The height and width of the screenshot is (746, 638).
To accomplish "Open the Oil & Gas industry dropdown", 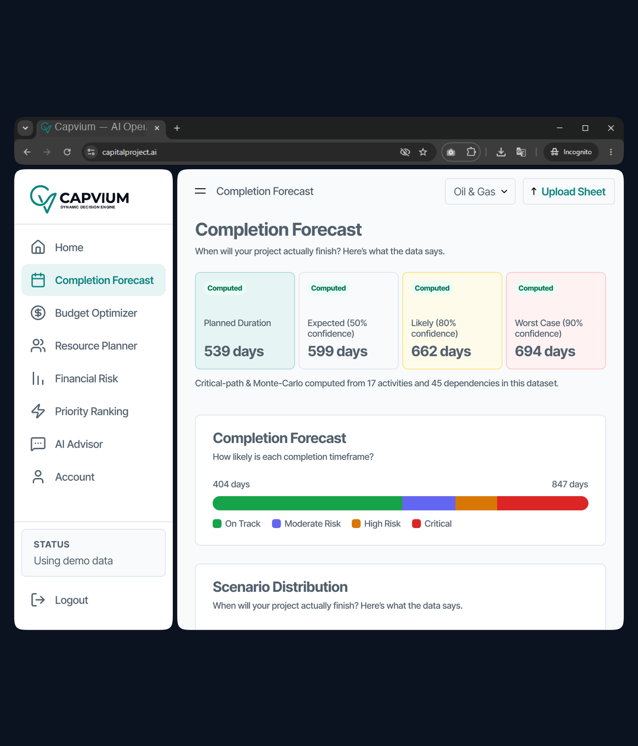I will [x=480, y=191].
